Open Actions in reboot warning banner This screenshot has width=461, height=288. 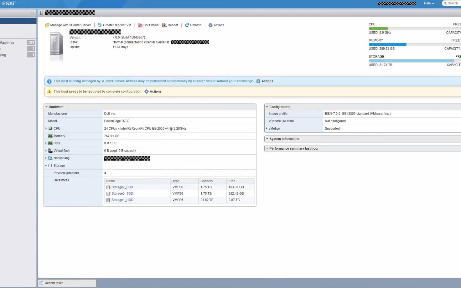coord(153,91)
